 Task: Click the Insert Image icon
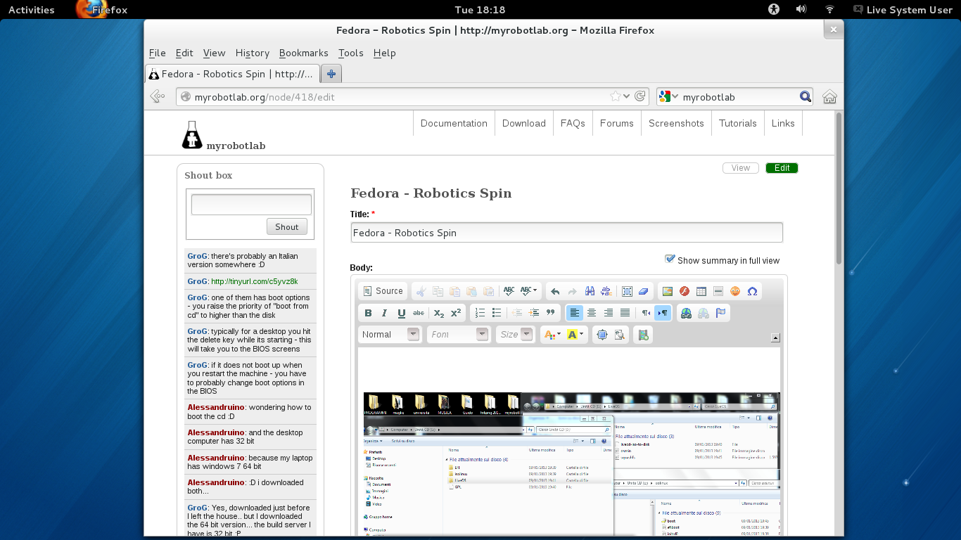tap(668, 291)
